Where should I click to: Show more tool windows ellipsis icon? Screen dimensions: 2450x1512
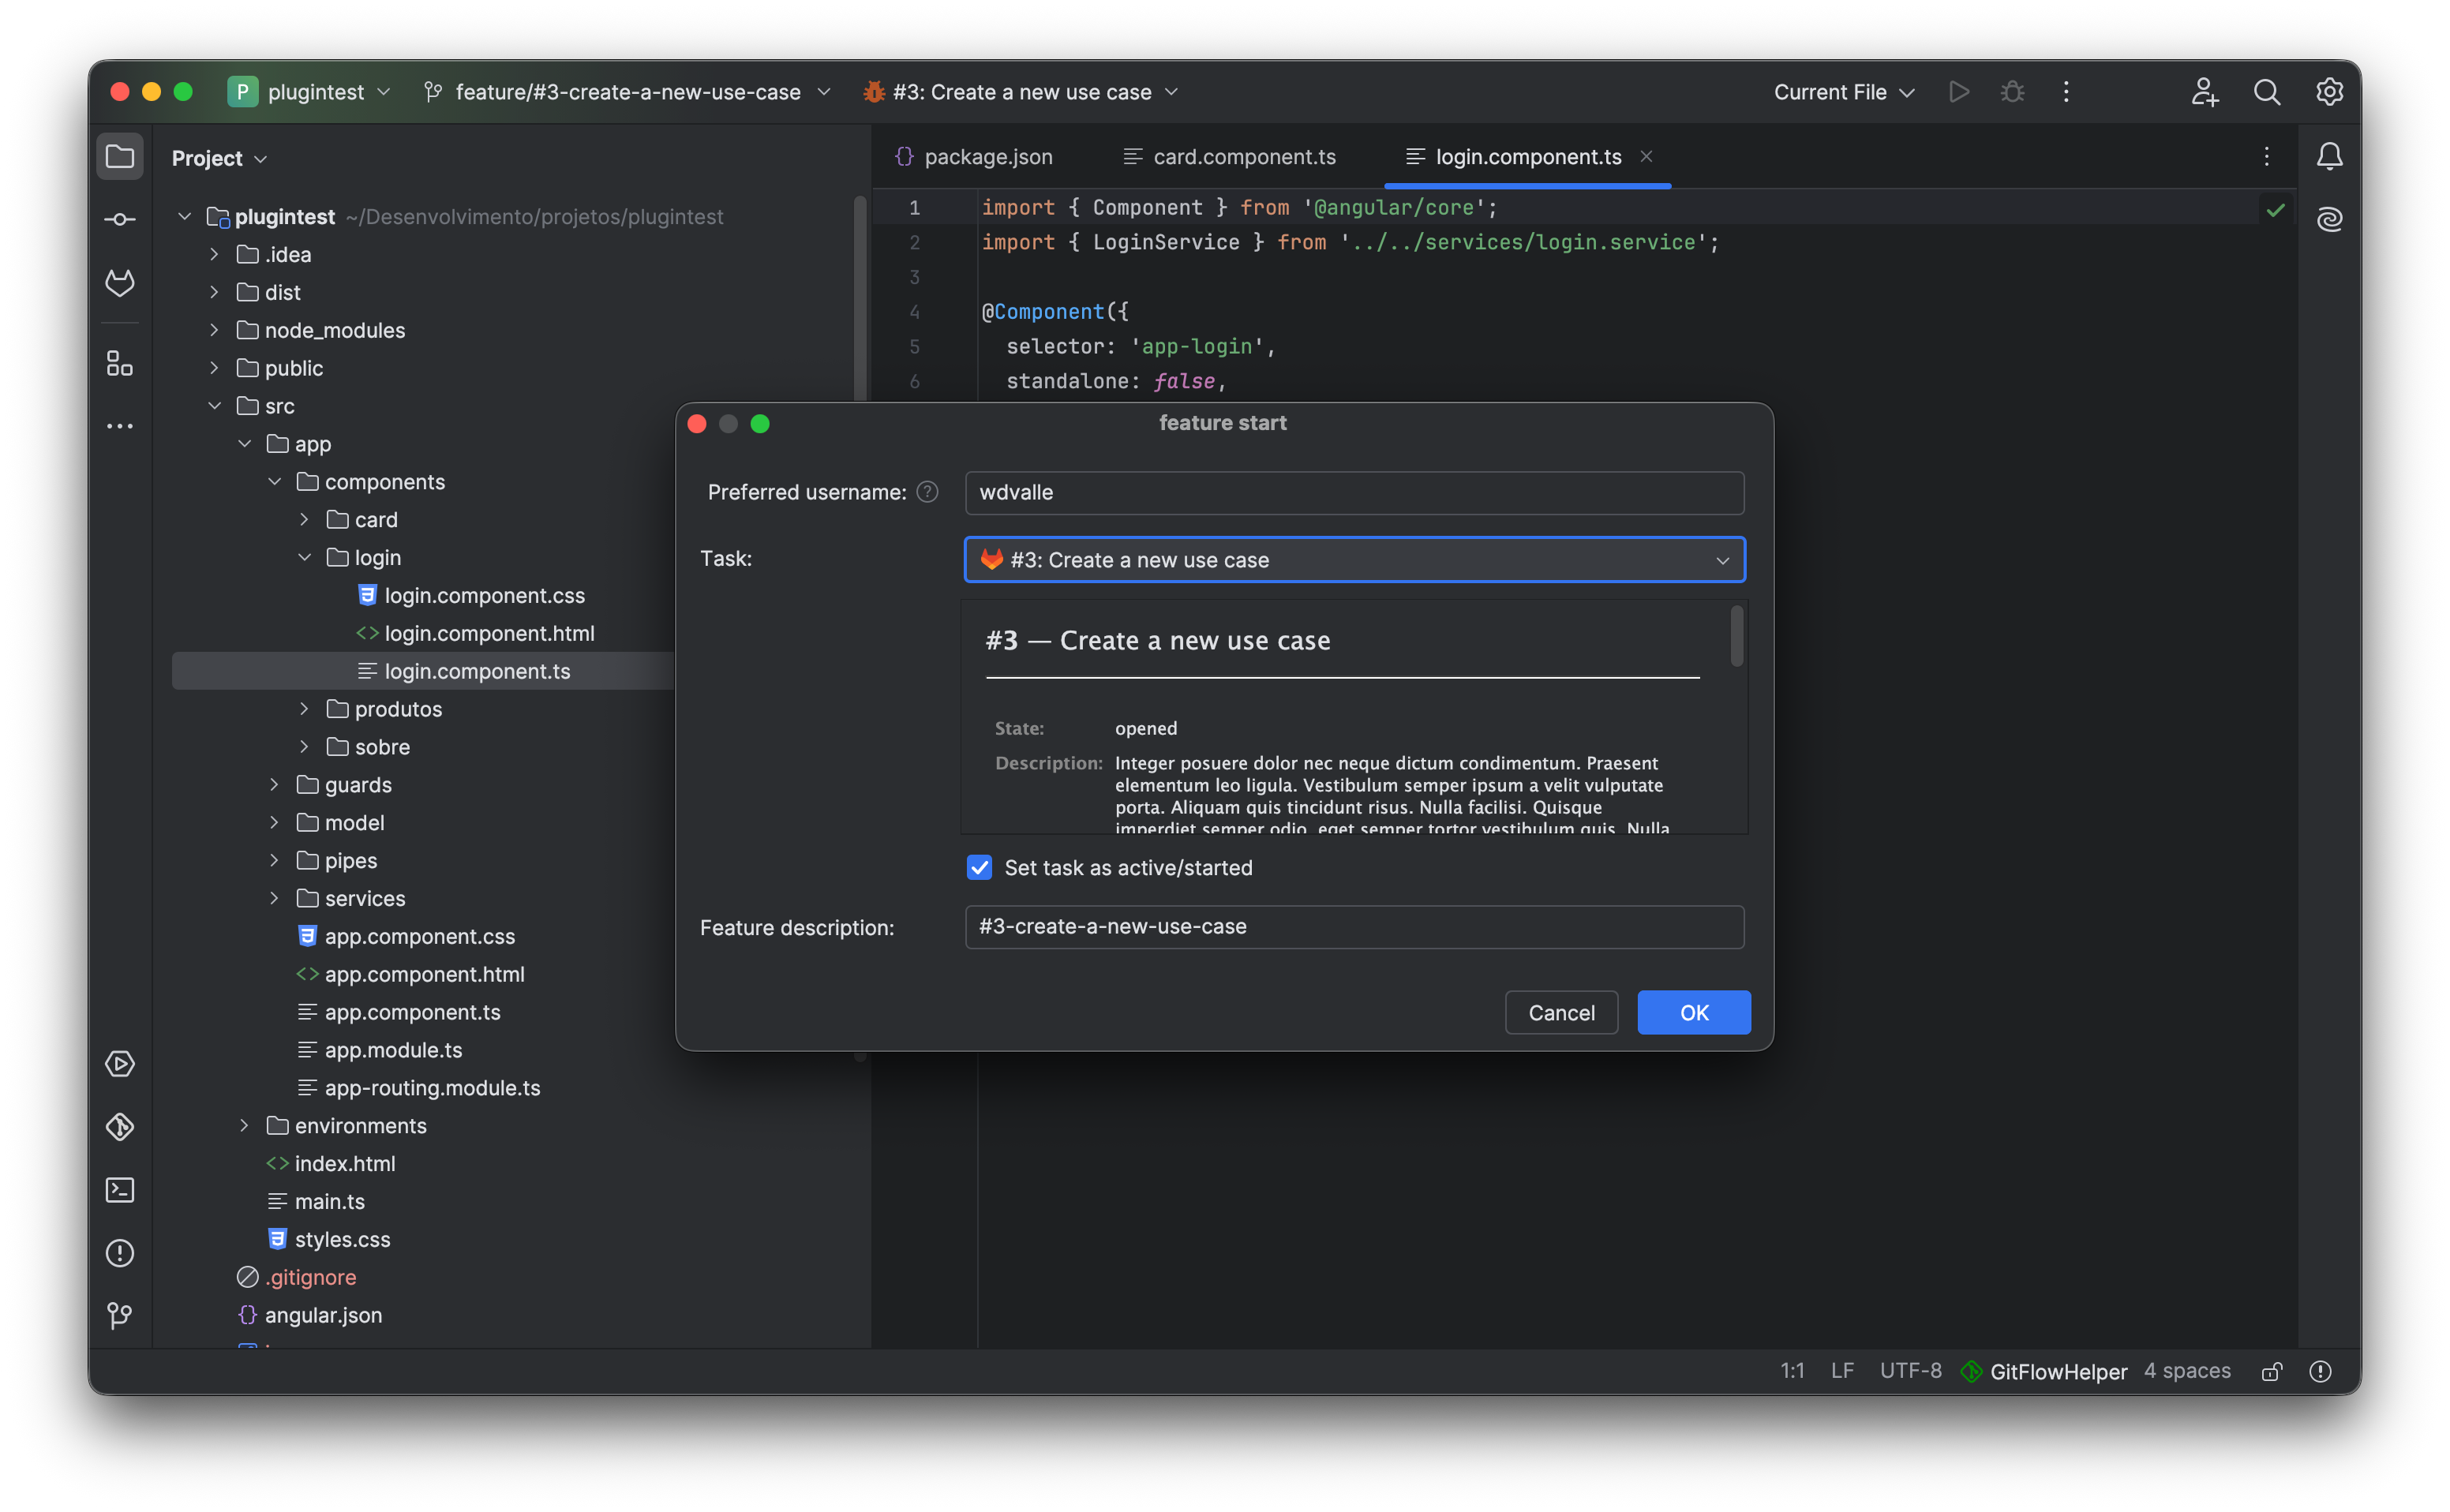click(x=120, y=426)
